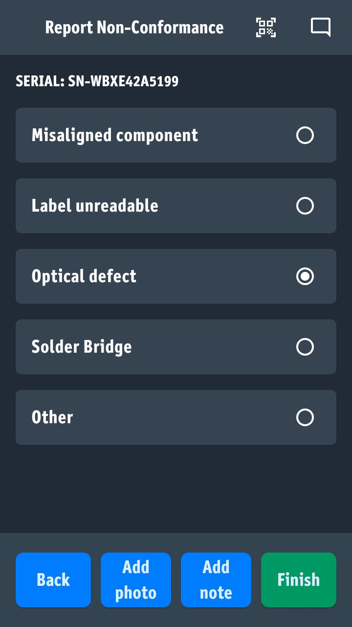Select the Misaligned component radio button
The height and width of the screenshot is (627, 352).
(x=305, y=135)
